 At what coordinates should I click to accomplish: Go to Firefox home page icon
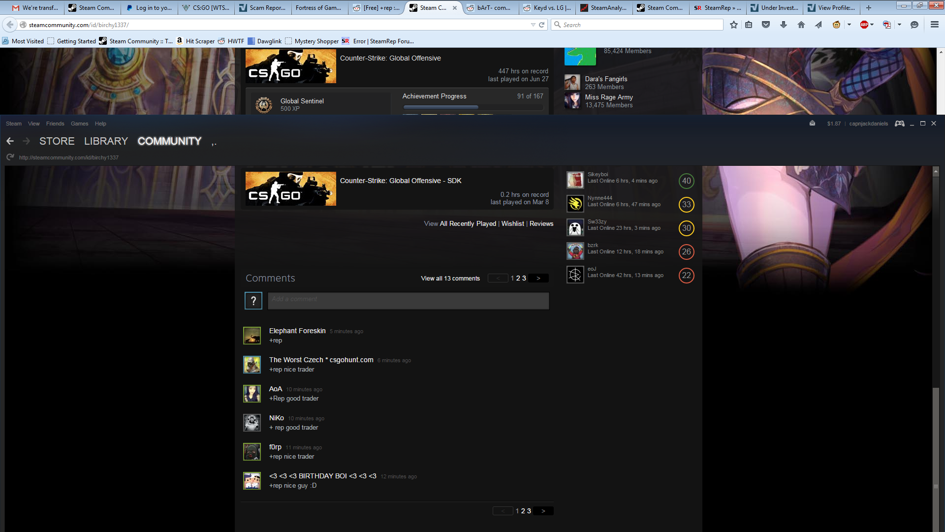[x=801, y=25]
